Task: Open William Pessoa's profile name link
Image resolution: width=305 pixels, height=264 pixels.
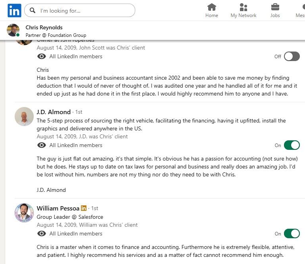Action: (x=58, y=208)
